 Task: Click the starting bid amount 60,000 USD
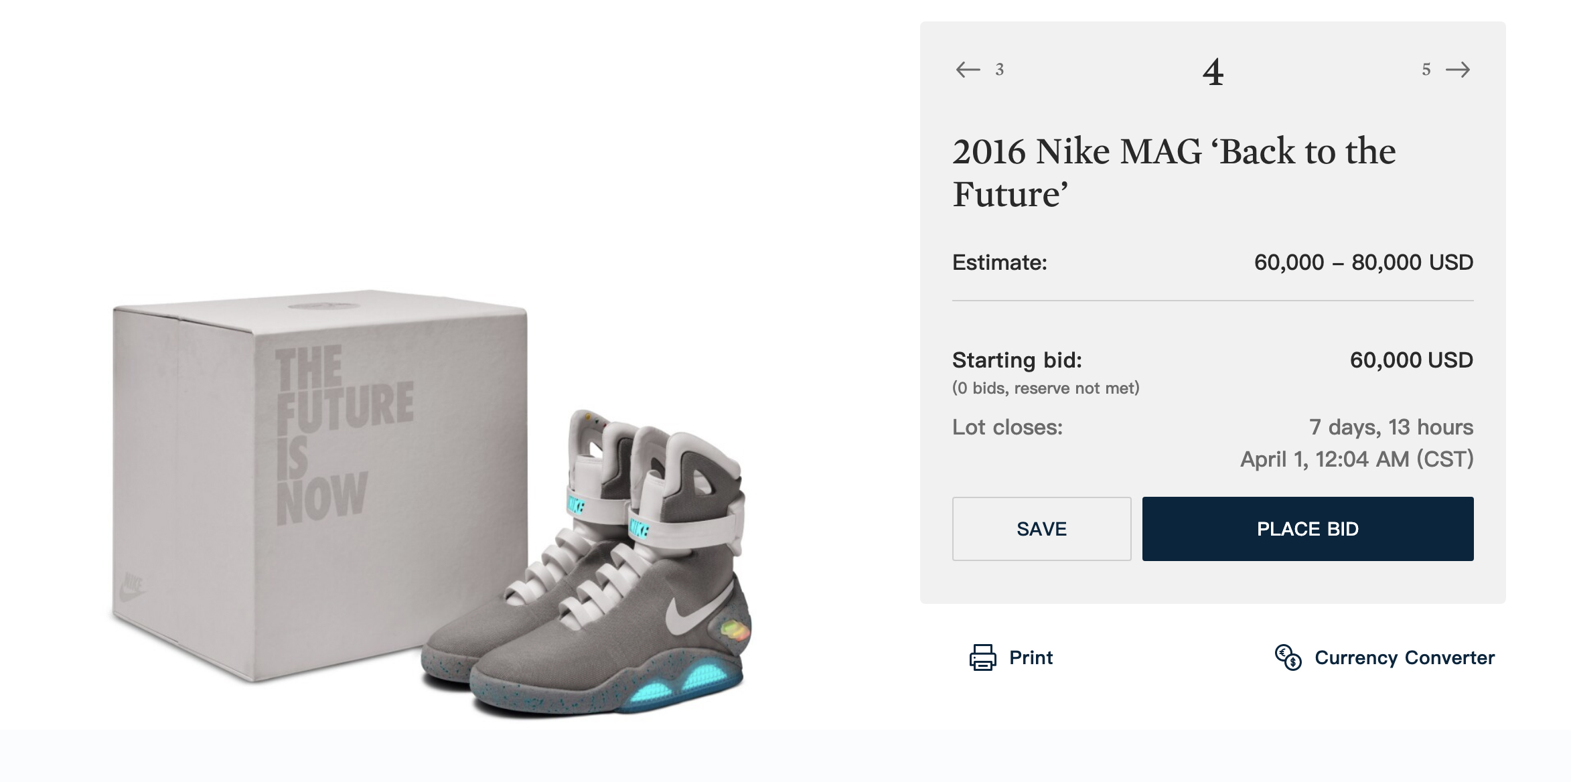click(x=1411, y=360)
